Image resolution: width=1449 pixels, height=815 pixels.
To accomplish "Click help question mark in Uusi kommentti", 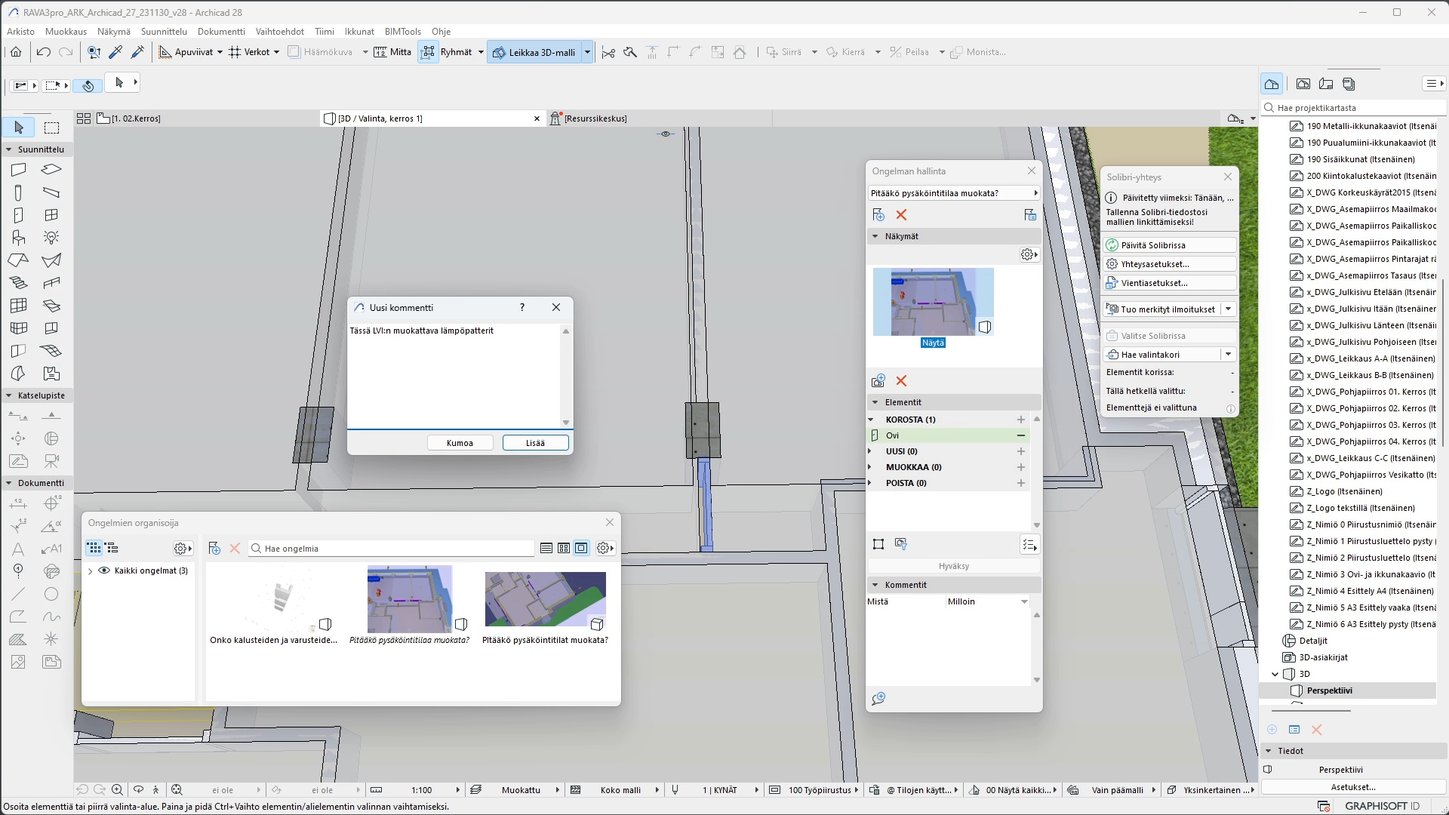I will point(522,307).
